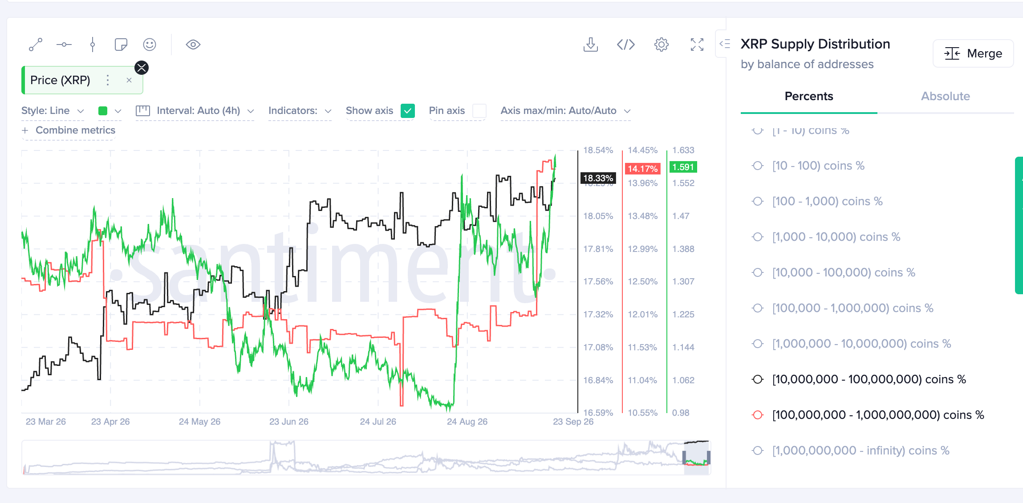Add a sticky note to chart
1023x503 pixels.
[121, 45]
